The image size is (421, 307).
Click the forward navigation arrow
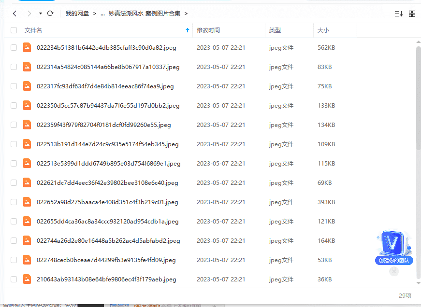(x=29, y=14)
